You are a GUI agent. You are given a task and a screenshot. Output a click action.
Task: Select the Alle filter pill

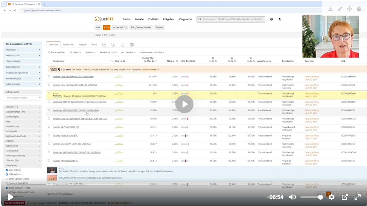pos(98,27)
